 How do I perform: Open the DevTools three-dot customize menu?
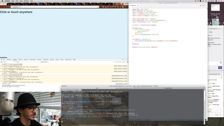coord(125,59)
